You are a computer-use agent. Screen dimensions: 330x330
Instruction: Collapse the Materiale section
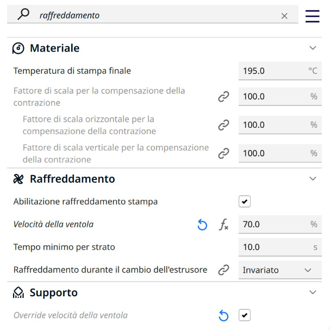(313, 48)
